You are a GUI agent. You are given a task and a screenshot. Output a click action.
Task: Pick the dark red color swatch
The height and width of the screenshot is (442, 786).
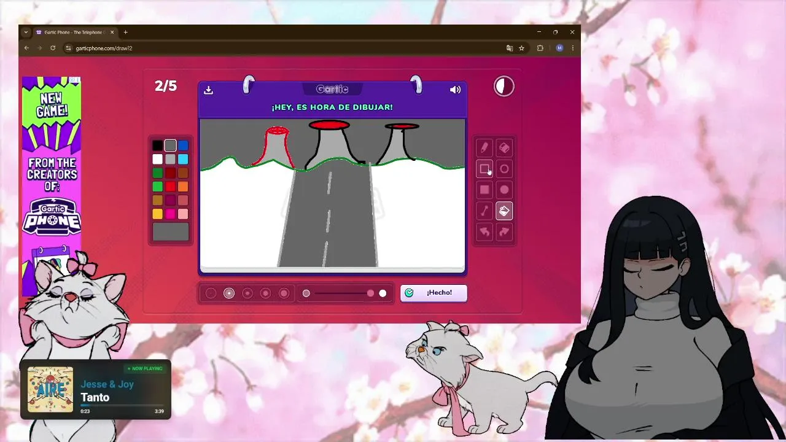pos(170,173)
